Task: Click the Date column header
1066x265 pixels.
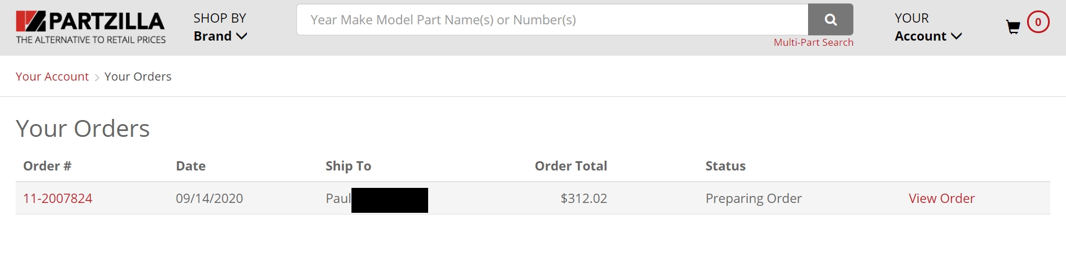Action: (x=191, y=166)
